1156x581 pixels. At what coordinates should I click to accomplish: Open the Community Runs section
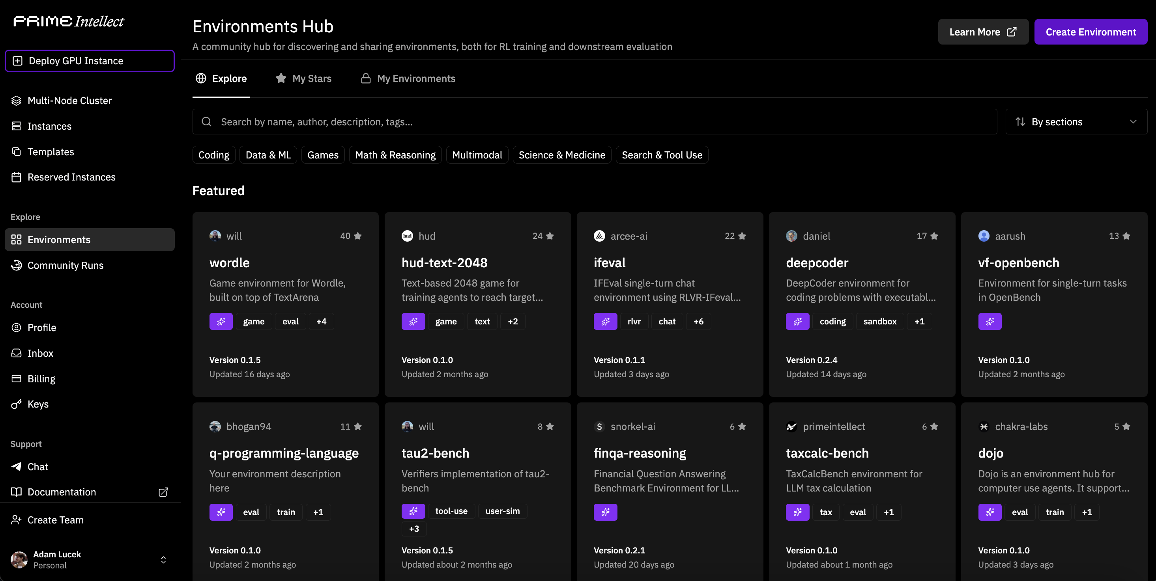click(65, 265)
